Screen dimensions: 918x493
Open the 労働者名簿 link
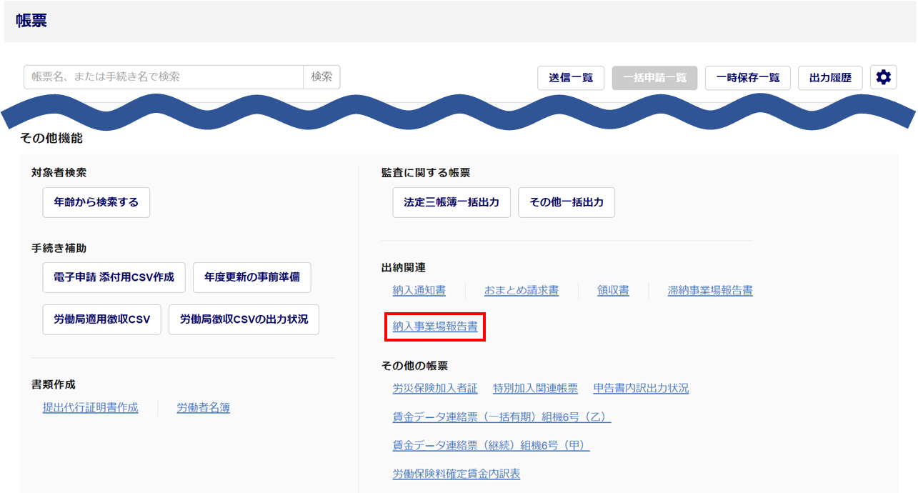[x=204, y=407]
